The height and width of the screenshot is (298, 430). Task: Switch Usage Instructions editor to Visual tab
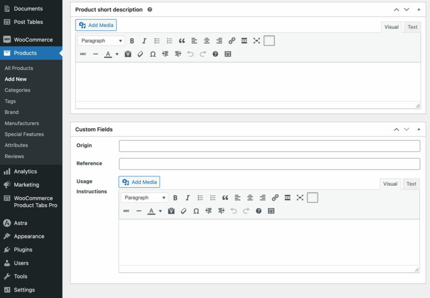pos(390,184)
